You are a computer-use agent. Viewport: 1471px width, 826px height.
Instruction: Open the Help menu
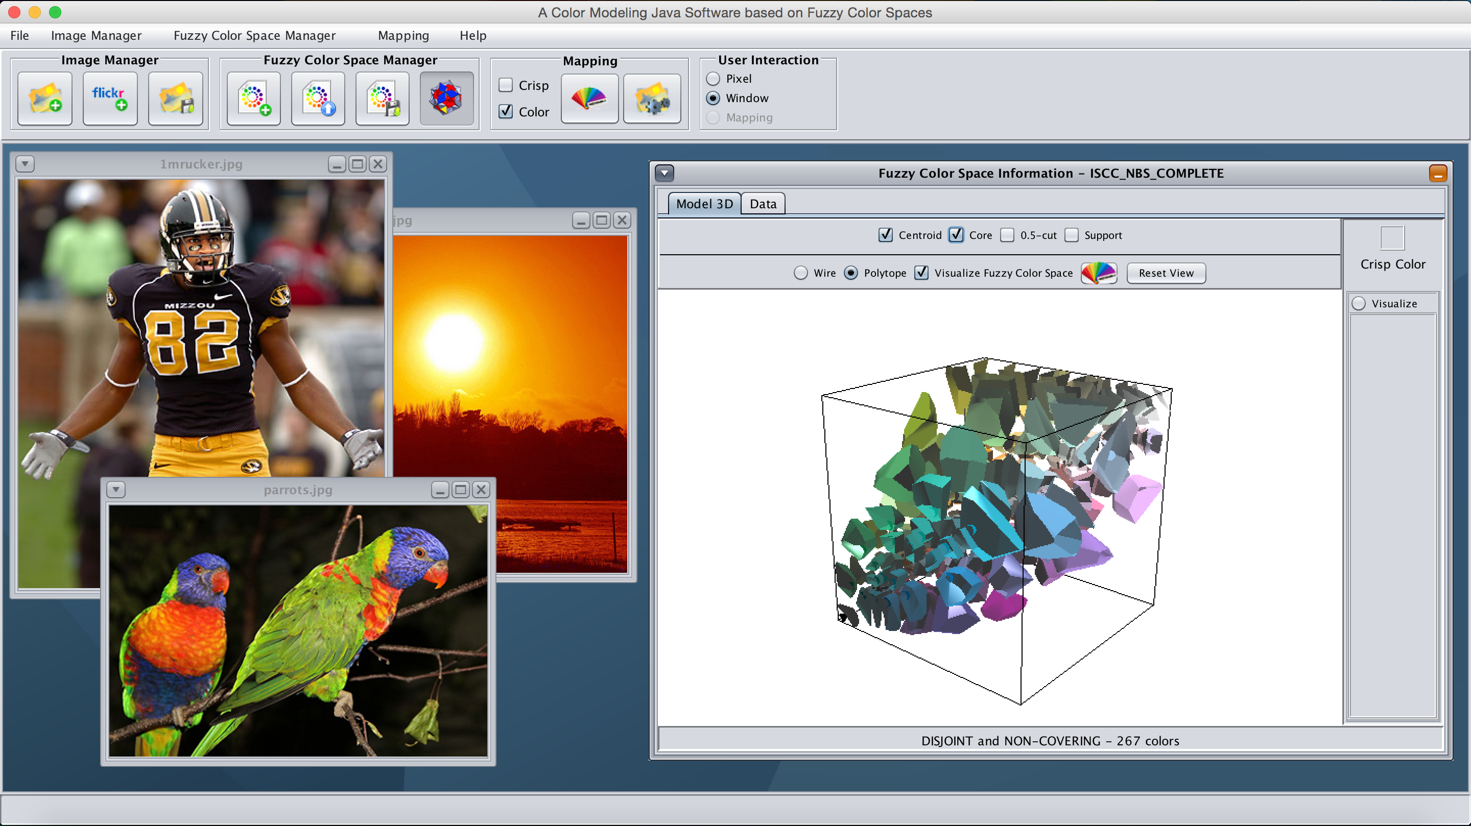[x=473, y=35]
